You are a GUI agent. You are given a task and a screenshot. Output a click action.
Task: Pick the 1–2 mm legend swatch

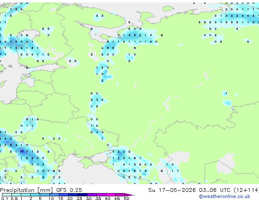pyautogui.click(x=26, y=195)
